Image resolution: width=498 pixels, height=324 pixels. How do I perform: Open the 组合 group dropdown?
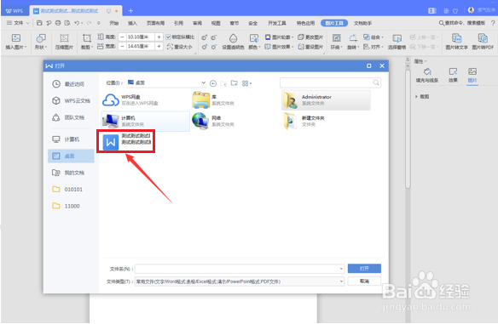[x=373, y=37]
